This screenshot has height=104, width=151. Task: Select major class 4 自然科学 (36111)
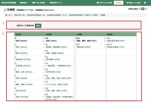tap(30, 64)
